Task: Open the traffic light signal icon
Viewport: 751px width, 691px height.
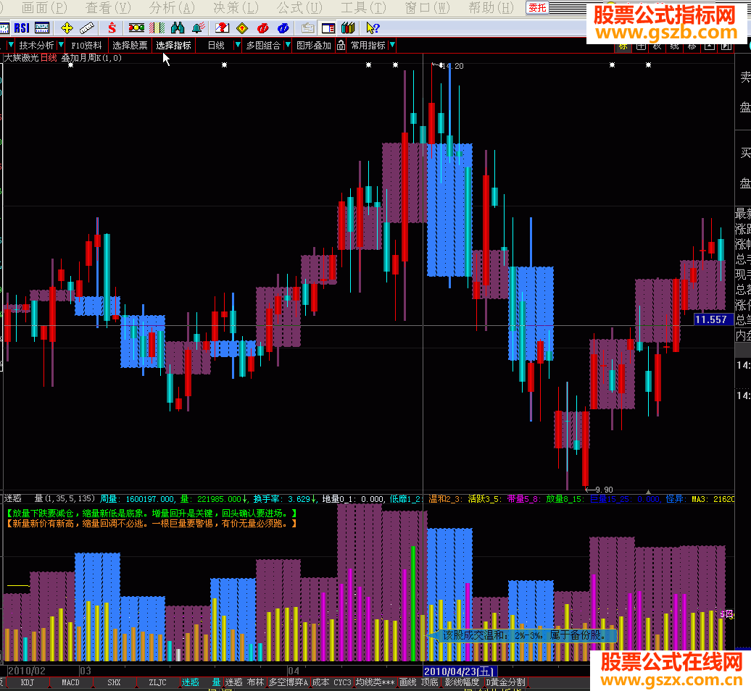Action: pyautogui.click(x=136, y=28)
